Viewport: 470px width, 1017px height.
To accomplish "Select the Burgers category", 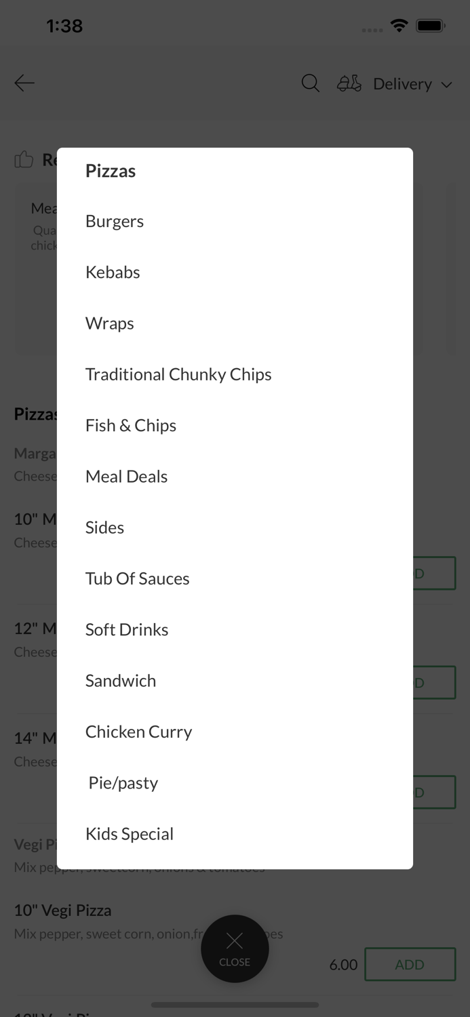I will pos(114,220).
